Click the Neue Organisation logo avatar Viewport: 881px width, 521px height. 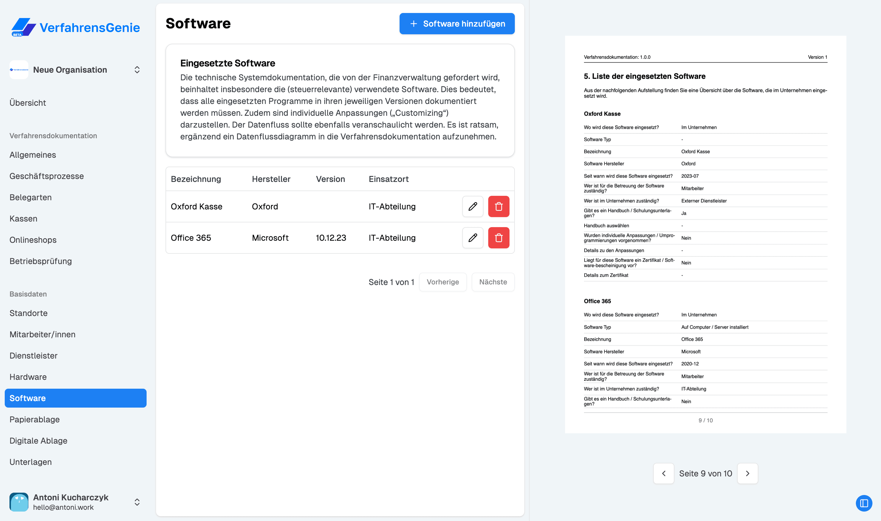pyautogui.click(x=19, y=69)
